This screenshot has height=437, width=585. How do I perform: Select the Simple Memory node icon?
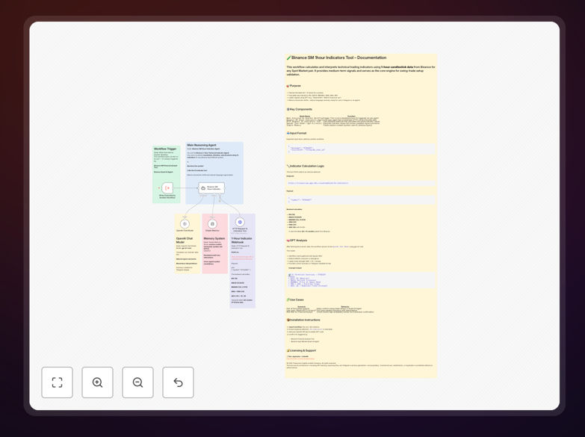click(212, 223)
